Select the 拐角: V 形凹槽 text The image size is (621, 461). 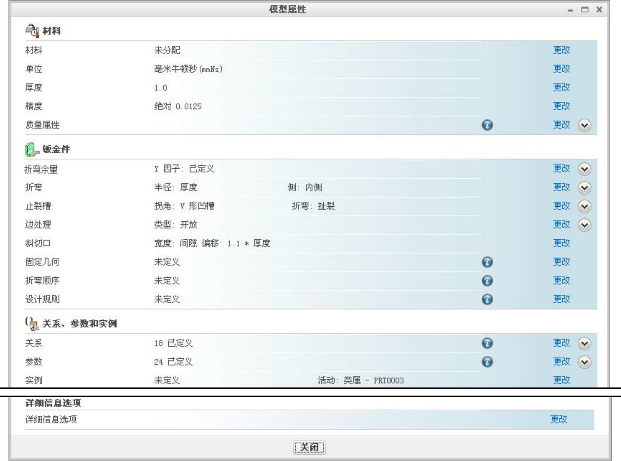pyautogui.click(x=184, y=206)
